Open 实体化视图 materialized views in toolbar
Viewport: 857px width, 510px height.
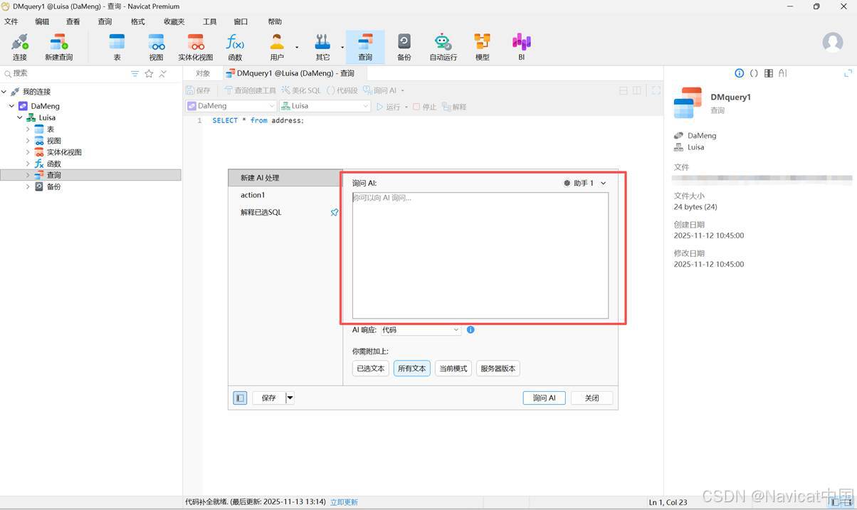(196, 47)
